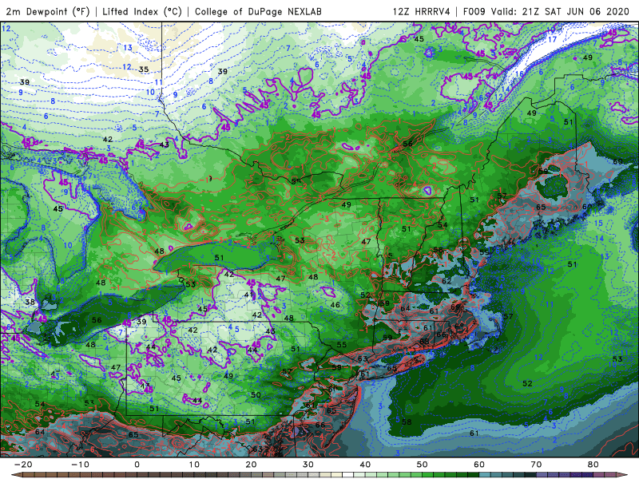The image size is (639, 479).
Task: Click the blue '17' lifted index contour label
Action: click(x=552, y=39)
